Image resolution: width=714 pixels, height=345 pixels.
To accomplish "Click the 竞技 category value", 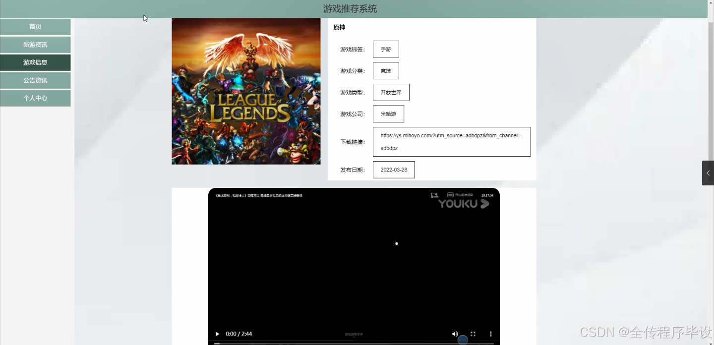I will tap(386, 71).
